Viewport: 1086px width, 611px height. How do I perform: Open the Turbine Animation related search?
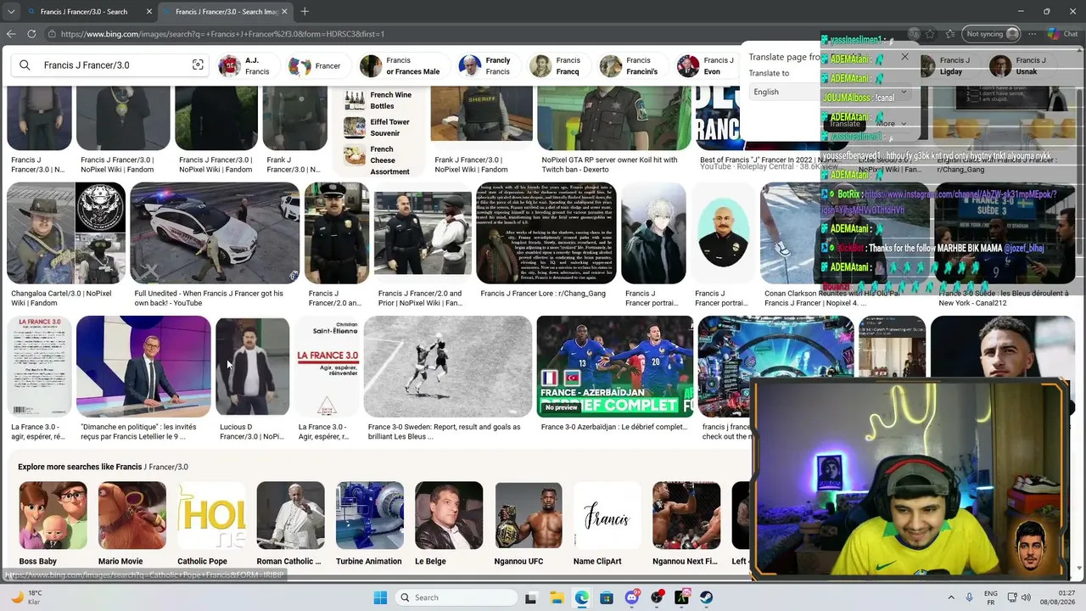tap(370, 524)
